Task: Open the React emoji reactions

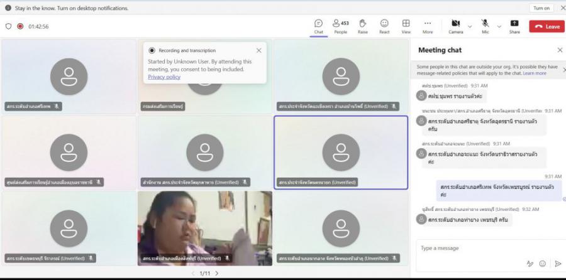Action: tap(384, 26)
